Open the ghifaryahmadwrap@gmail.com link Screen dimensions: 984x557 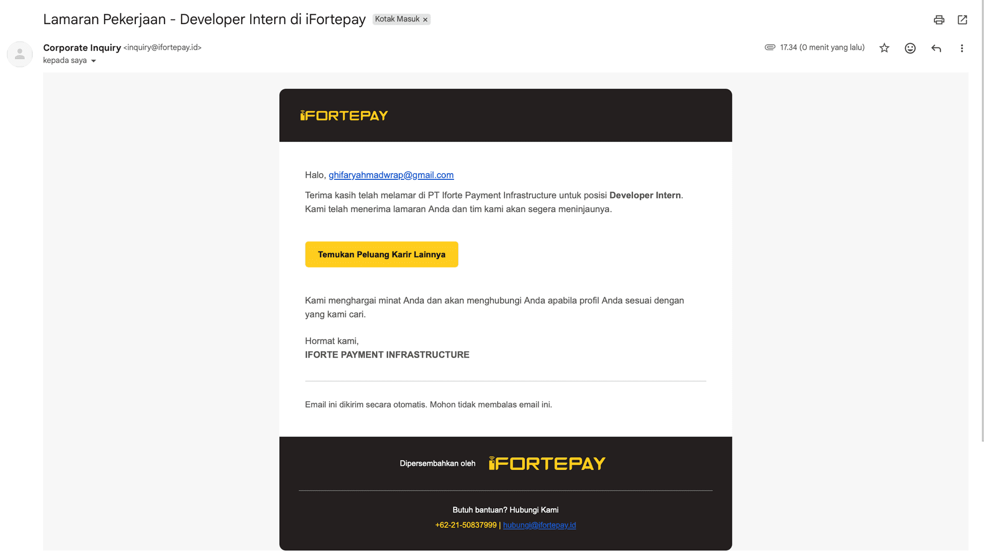(x=391, y=175)
